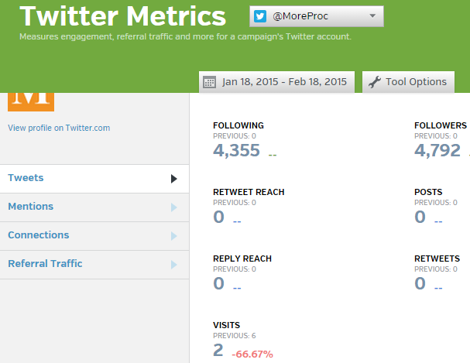Click the Following value 4,355
The height and width of the screenshot is (363, 470).
pos(236,150)
